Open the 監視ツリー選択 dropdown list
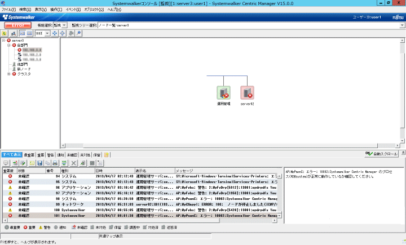406x245 pixels. click(402, 25)
